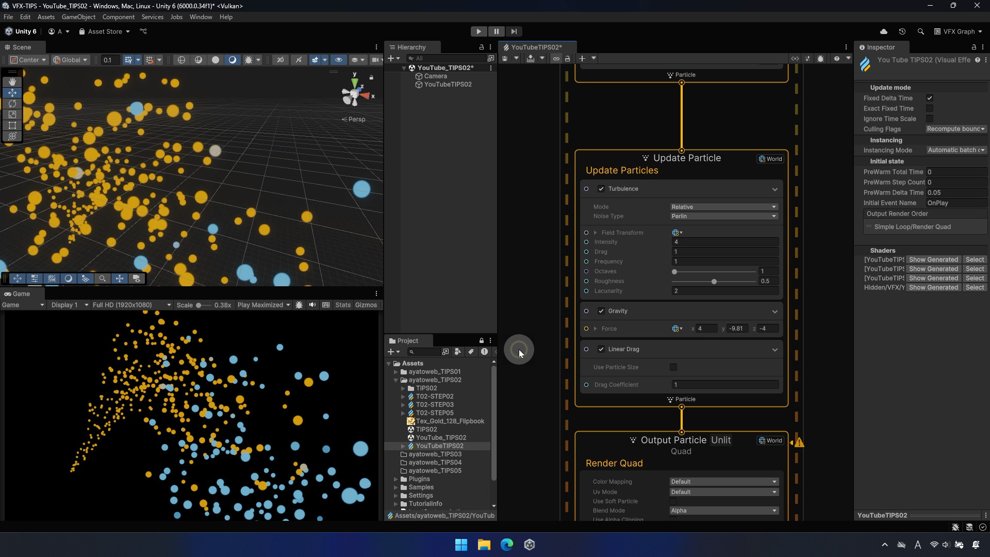Open the Unity search magnifier icon
Viewport: 990px width, 557px height.
tap(920, 31)
